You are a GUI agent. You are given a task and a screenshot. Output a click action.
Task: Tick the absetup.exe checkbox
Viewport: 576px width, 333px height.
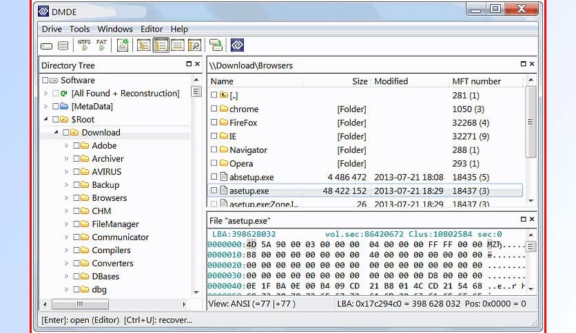tap(214, 177)
